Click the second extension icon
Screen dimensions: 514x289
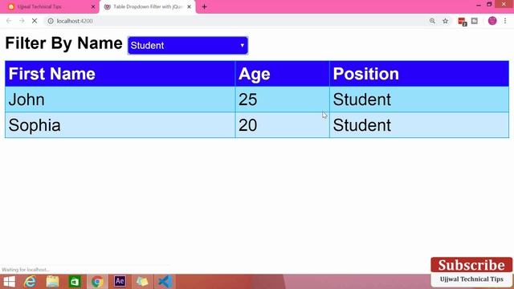tap(475, 21)
